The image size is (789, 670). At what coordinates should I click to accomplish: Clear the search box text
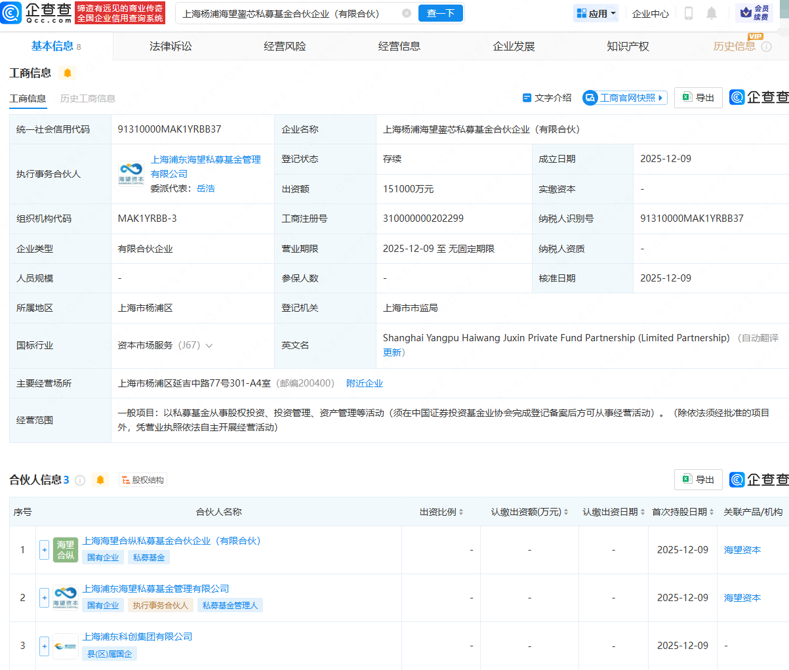407,13
